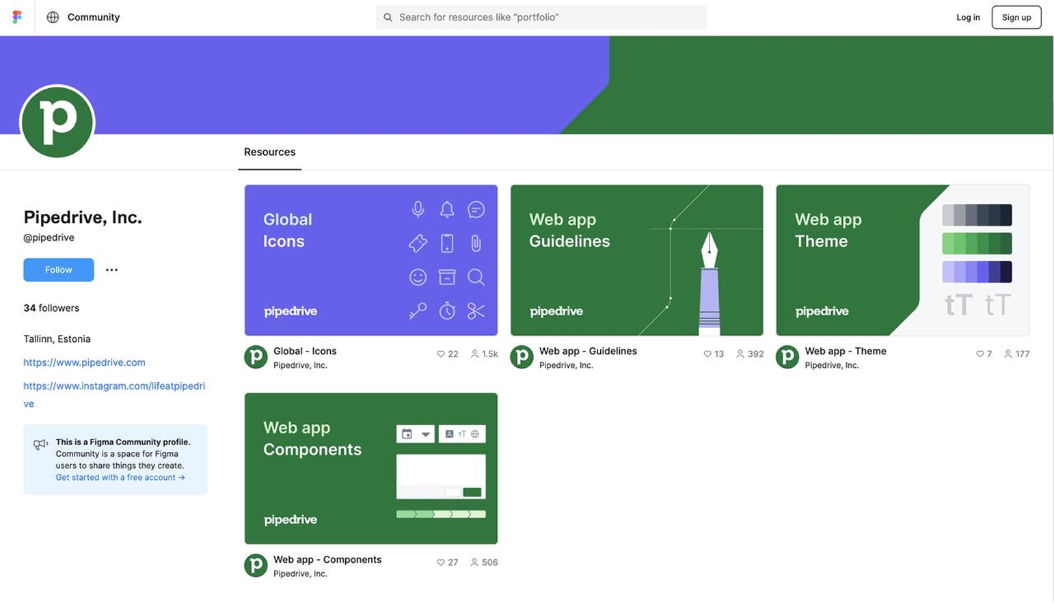This screenshot has height=603, width=1054.
Task: Like the Web app - Components resource
Action: [x=441, y=563]
